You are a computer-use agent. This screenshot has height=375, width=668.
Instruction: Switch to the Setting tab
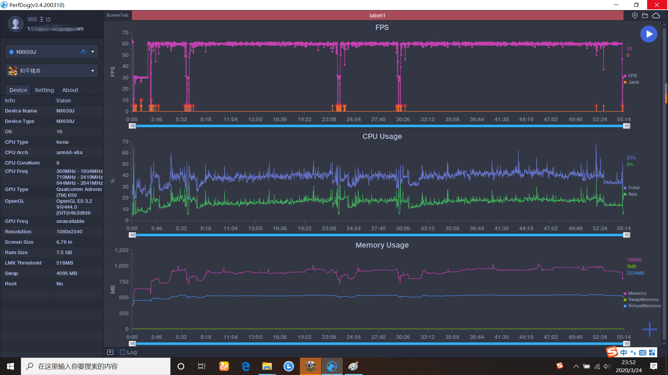point(44,90)
